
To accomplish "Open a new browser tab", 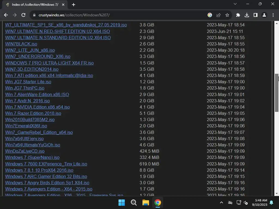I will pyautogui.click(x=74, y=5).
